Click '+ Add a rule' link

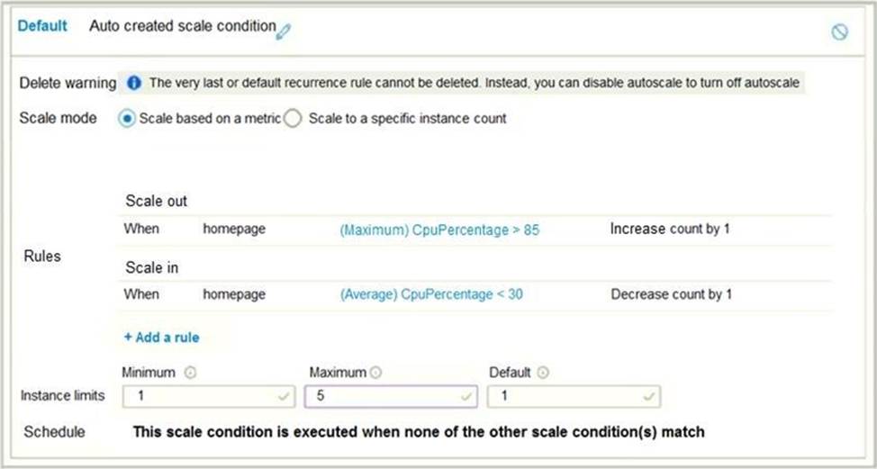pyautogui.click(x=162, y=338)
